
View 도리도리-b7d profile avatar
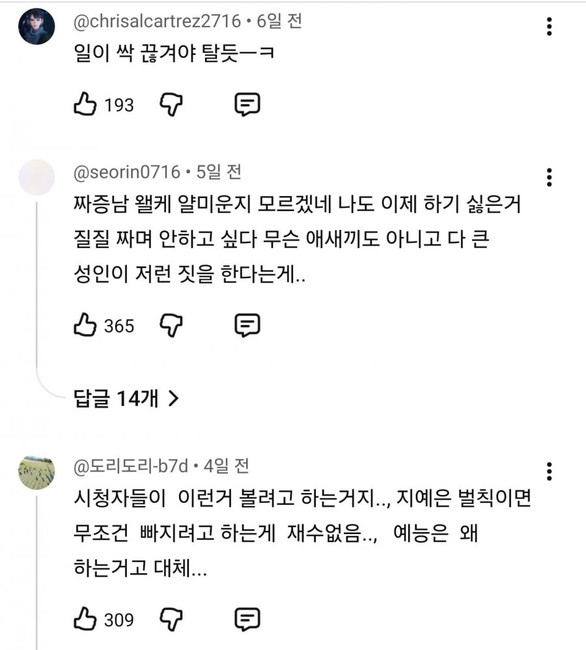click(36, 472)
